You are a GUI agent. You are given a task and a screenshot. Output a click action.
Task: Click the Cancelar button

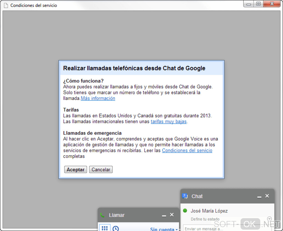click(101, 169)
